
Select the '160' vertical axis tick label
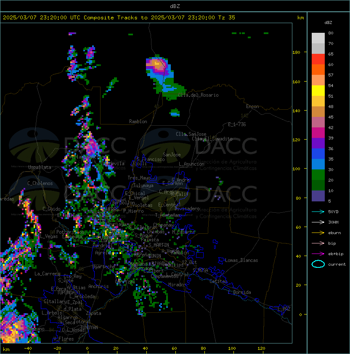[296, 82]
